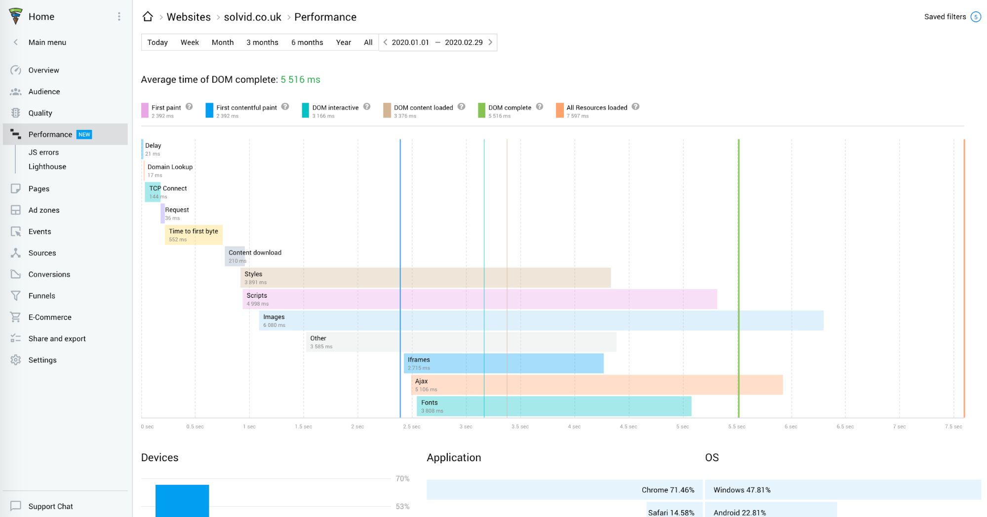Image resolution: width=987 pixels, height=517 pixels.
Task: Click help icon next to DOM complete
Action: pos(540,107)
